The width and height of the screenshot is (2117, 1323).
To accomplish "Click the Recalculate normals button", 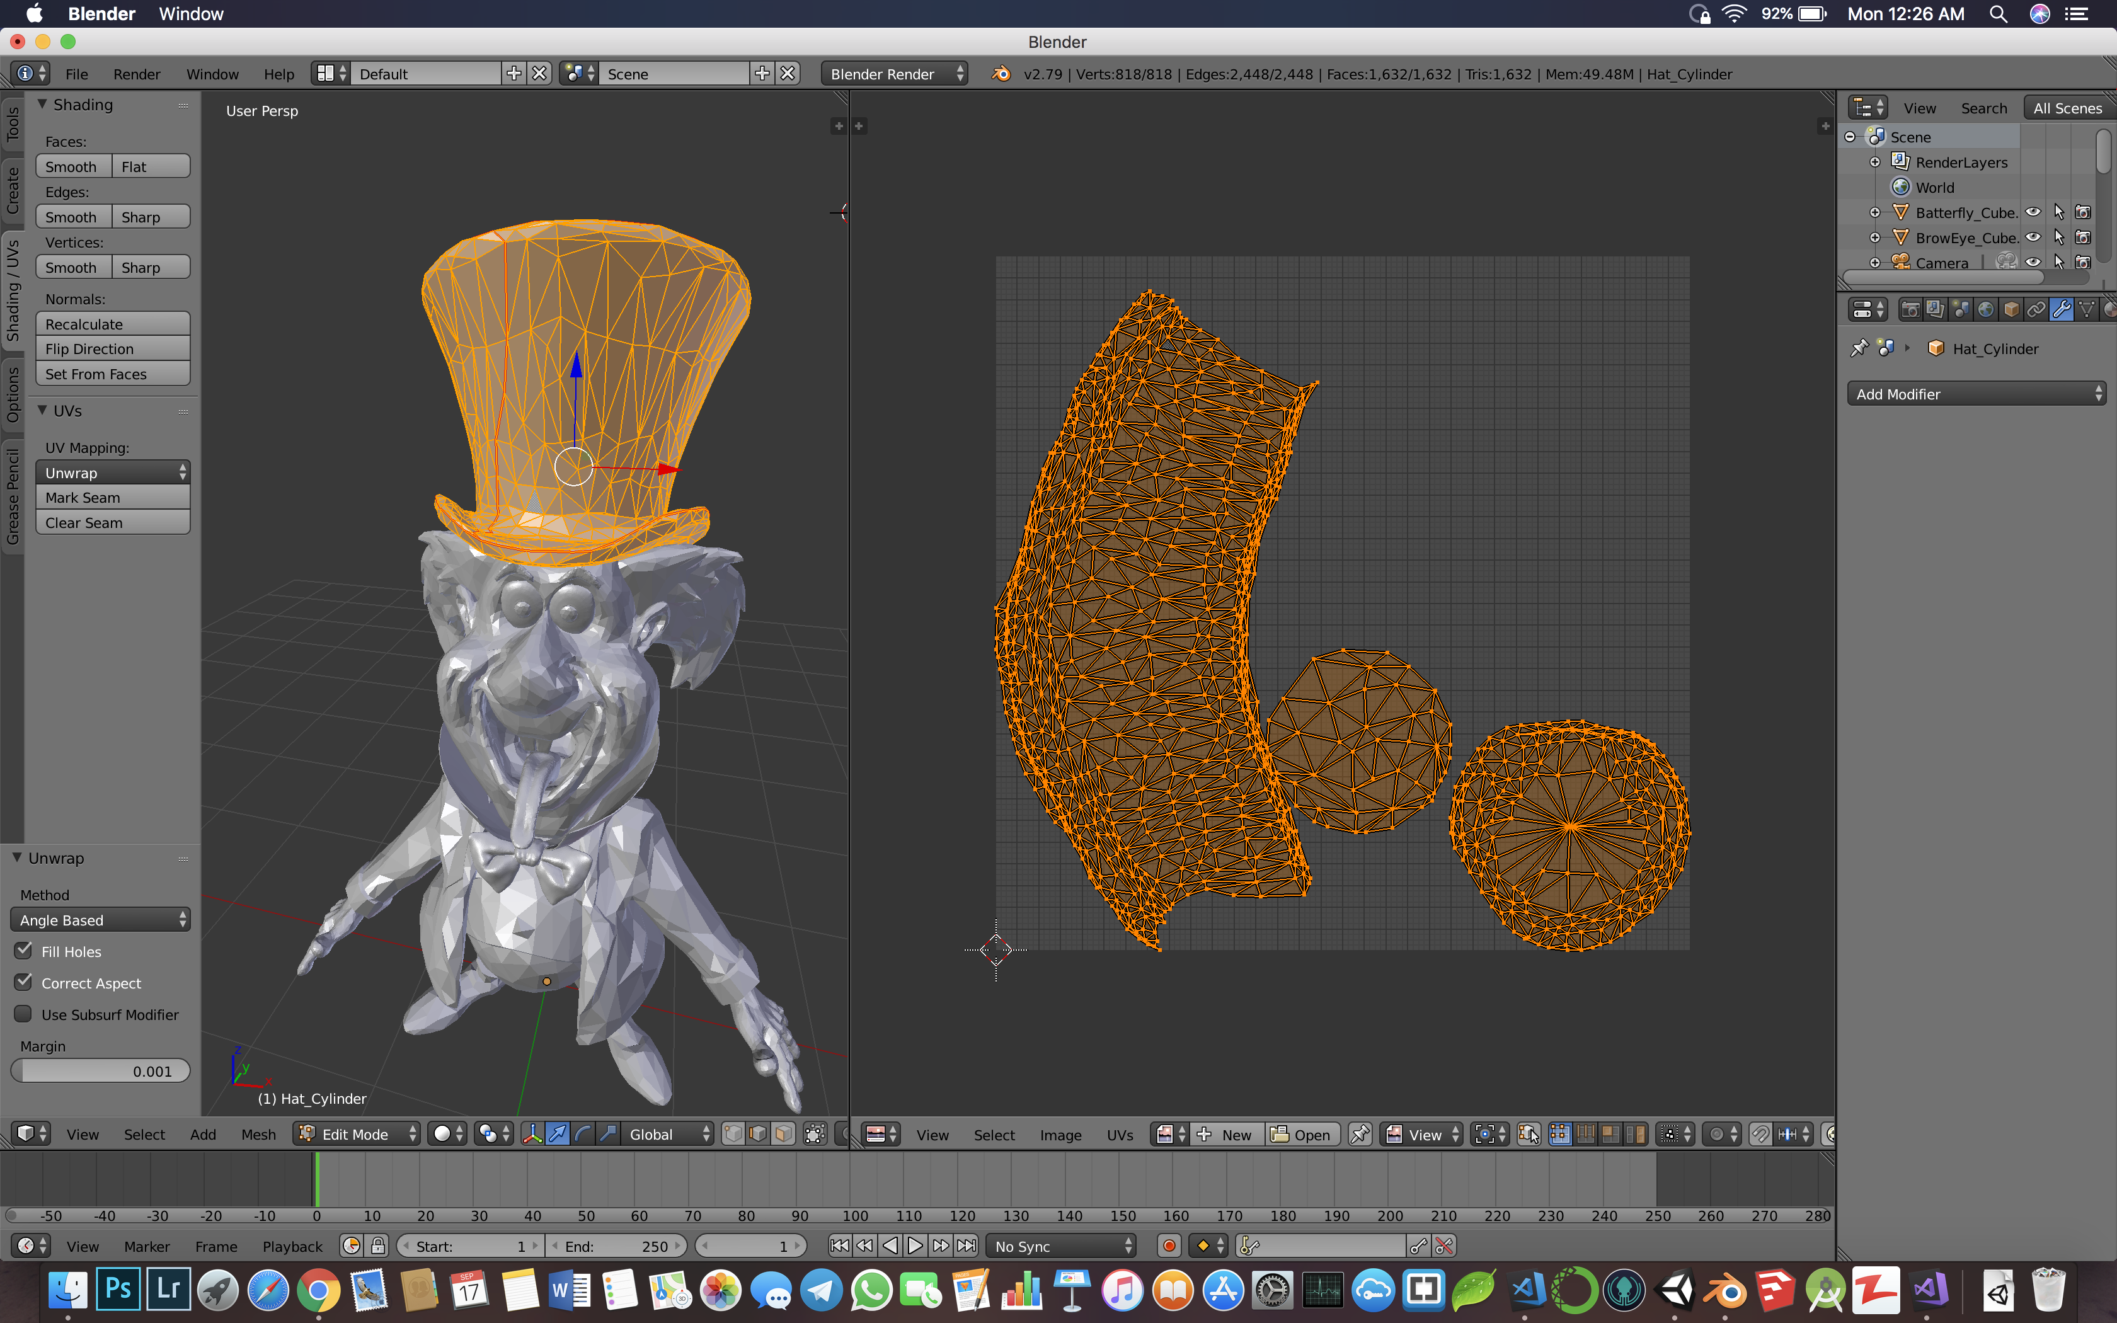I will coord(113,324).
